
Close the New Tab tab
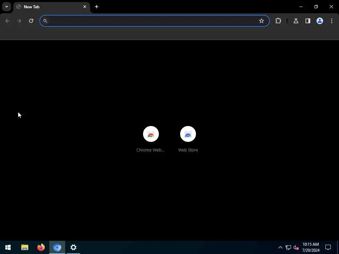point(85,7)
